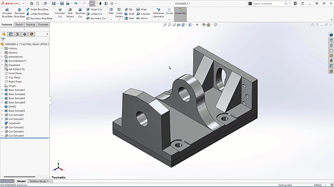Screen dimensions: 334x187
Task: Switch to the Sketch tab
Action: point(19,24)
